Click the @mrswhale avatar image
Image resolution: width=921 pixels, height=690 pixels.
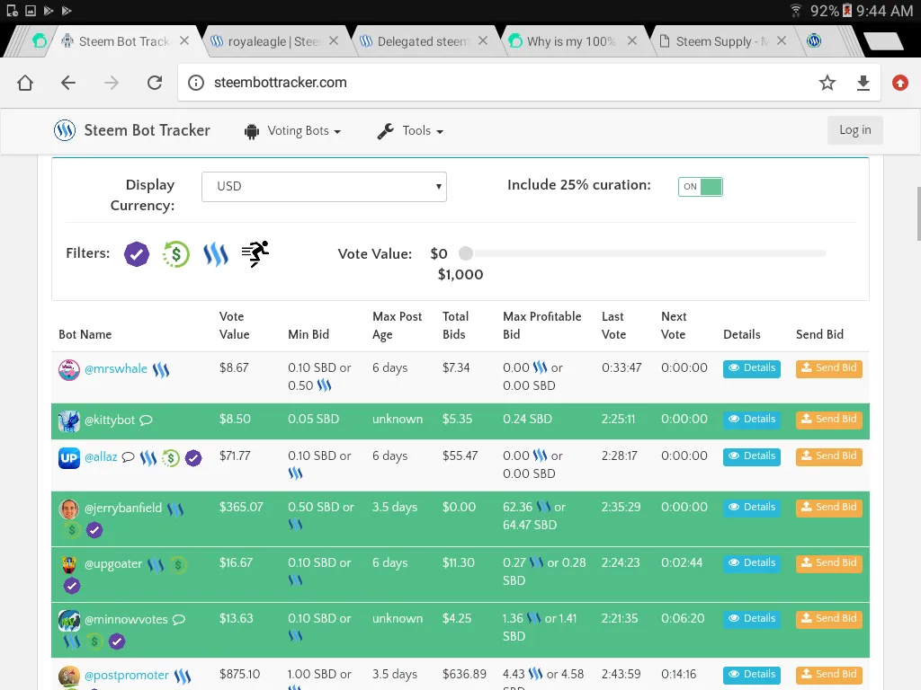click(68, 369)
